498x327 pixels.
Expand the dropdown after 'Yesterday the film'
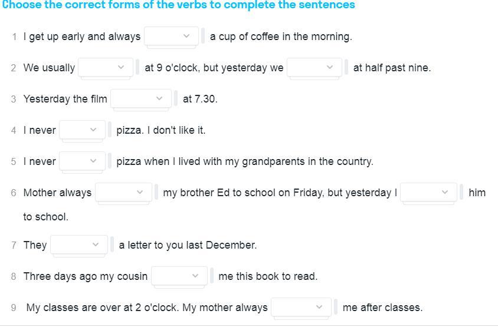tap(141, 98)
